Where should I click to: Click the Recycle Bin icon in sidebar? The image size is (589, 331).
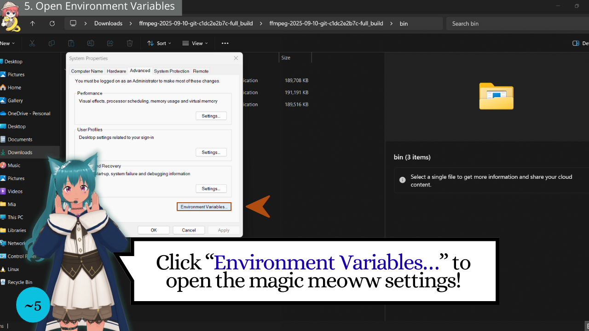3,282
